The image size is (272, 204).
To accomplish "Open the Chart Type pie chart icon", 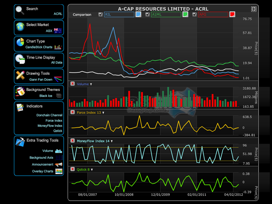I will (20, 42).
